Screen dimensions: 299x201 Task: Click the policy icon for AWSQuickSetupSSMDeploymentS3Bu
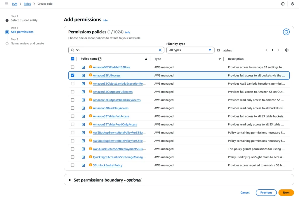pos(91,149)
